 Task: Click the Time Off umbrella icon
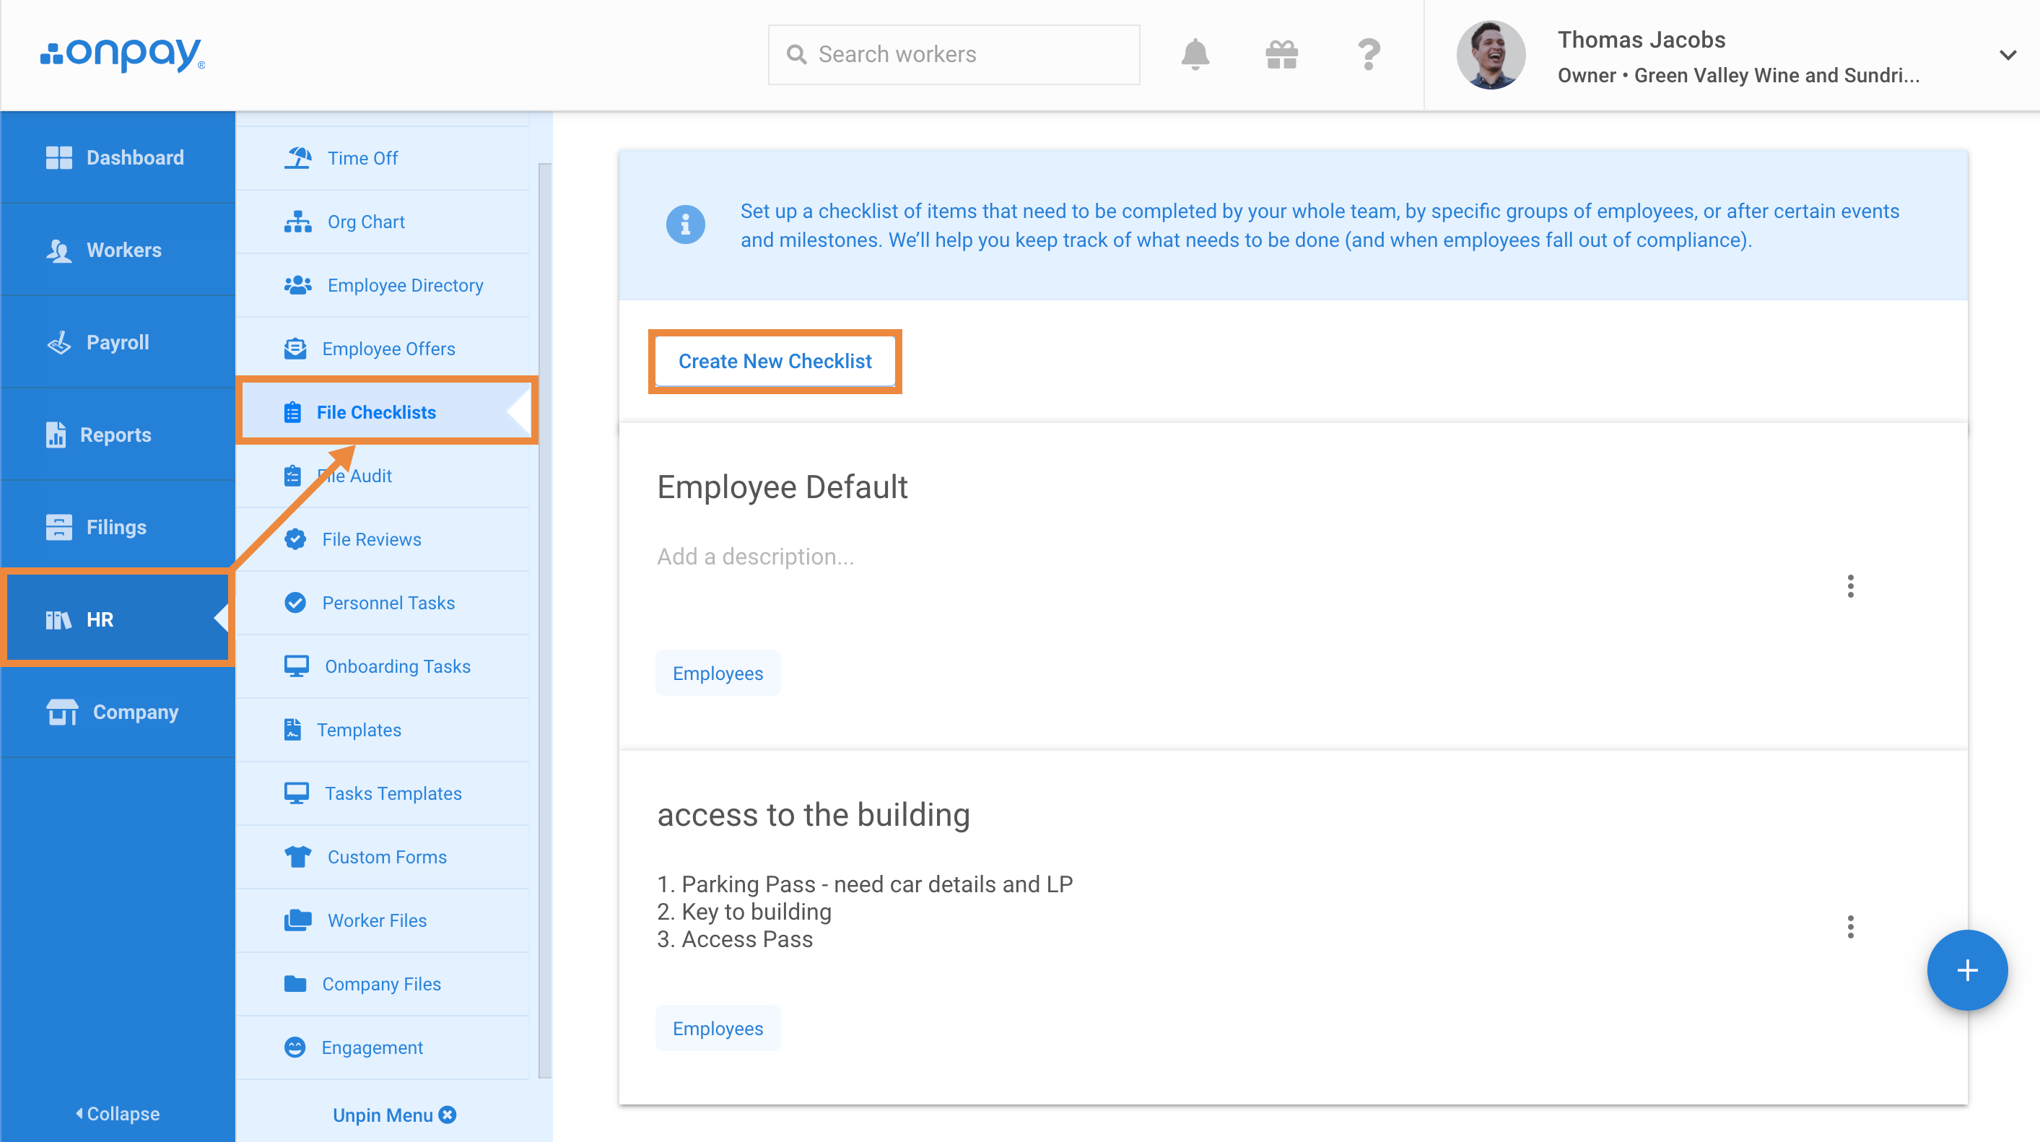(x=297, y=157)
